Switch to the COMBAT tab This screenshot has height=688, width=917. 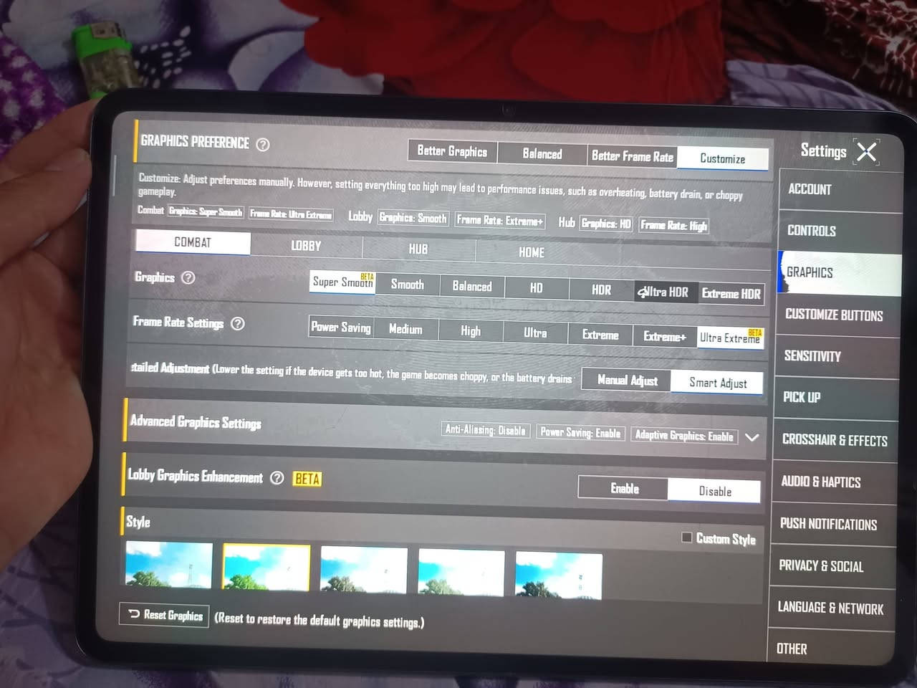coord(193,242)
